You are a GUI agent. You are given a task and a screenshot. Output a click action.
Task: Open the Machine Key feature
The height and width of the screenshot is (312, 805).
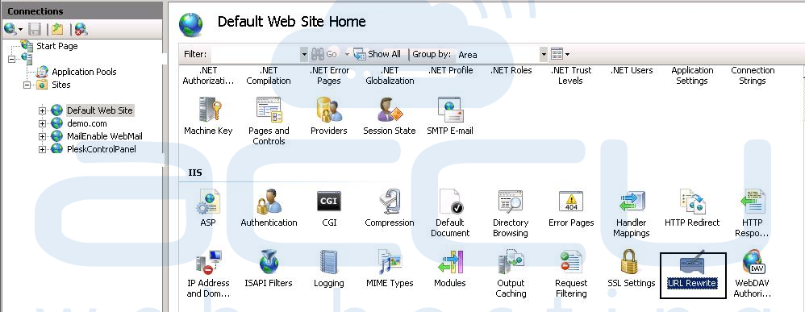click(208, 110)
